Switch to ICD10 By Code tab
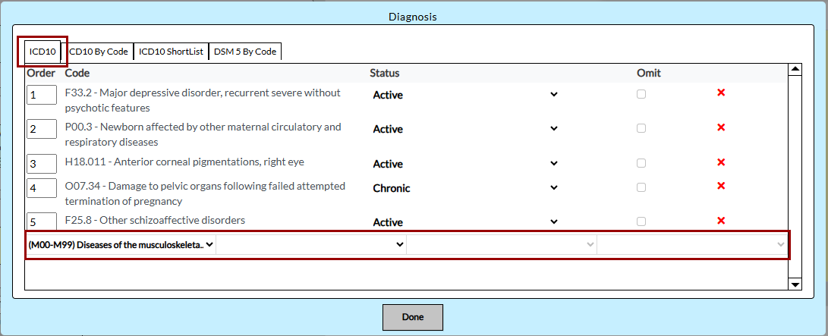Image resolution: width=828 pixels, height=336 pixels. pos(100,52)
